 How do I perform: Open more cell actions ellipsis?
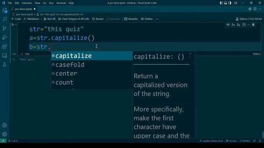coord(248,25)
